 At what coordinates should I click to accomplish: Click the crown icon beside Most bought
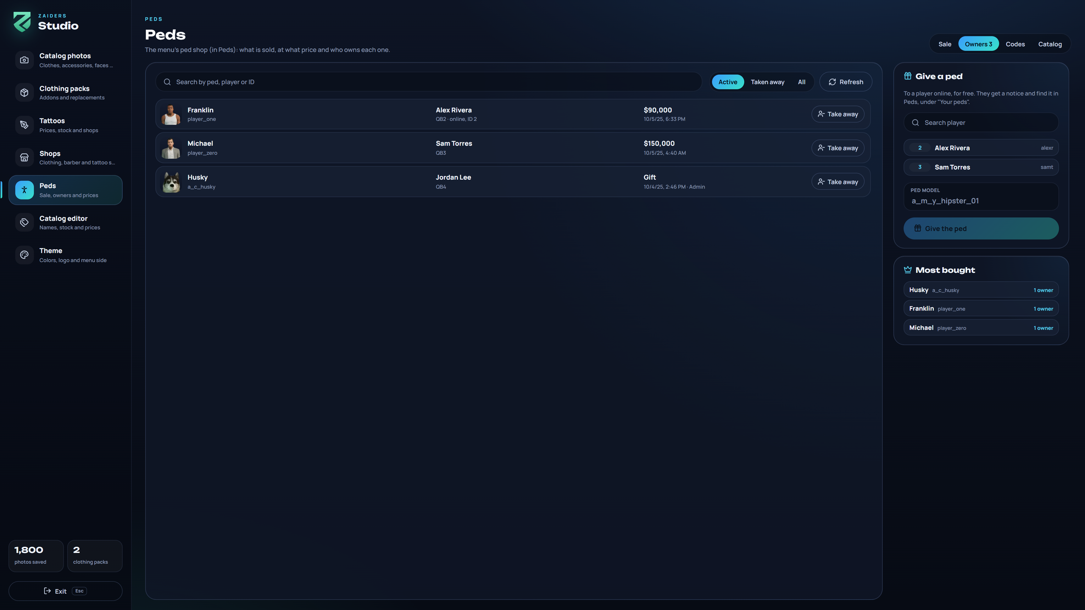pyautogui.click(x=908, y=270)
